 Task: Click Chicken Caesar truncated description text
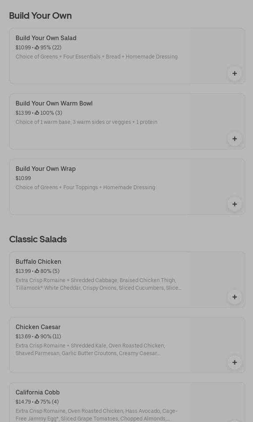[x=90, y=350]
